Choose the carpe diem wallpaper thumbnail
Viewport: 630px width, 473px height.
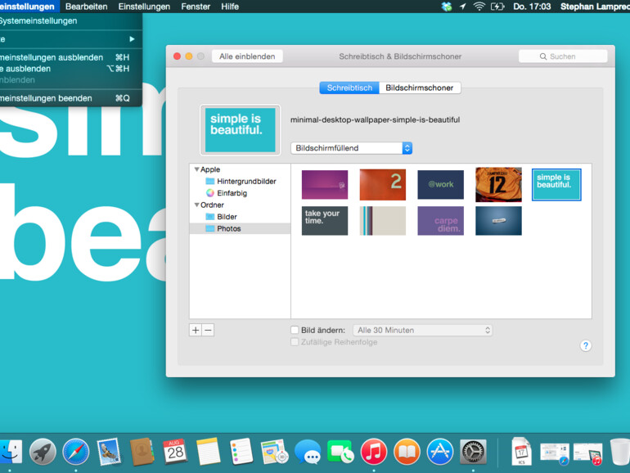(x=440, y=221)
